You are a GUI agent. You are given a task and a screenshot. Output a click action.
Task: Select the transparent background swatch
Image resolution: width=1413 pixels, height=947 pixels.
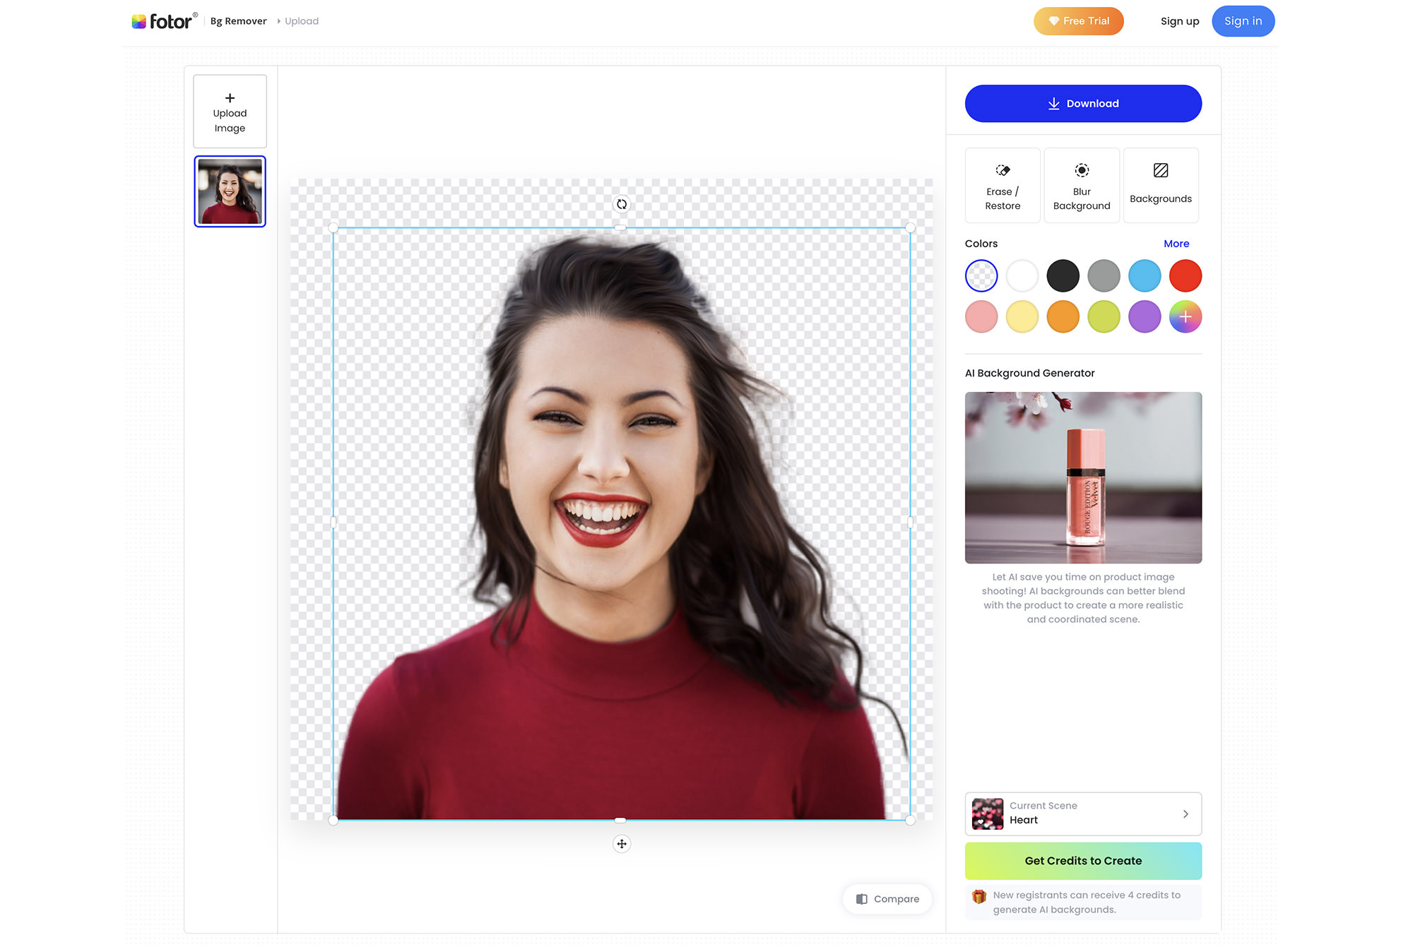pyautogui.click(x=981, y=276)
